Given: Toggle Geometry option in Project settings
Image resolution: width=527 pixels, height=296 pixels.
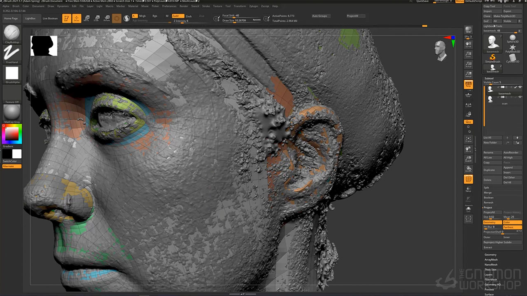Looking at the screenshot, I should tap(492, 222).
